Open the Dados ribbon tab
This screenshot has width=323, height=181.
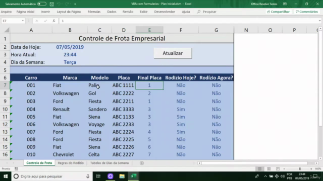(112, 12)
